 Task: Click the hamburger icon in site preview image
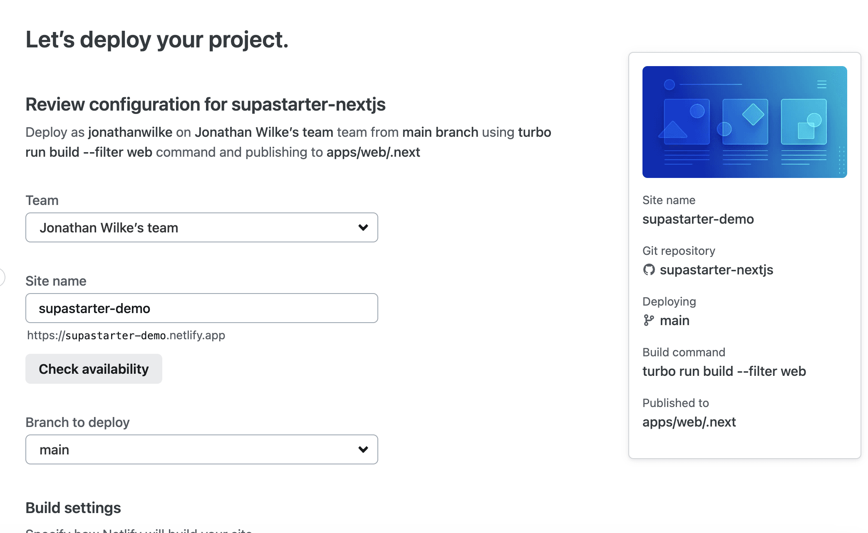pyautogui.click(x=821, y=84)
